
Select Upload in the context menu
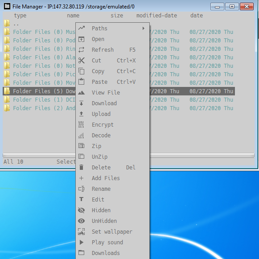113,114
